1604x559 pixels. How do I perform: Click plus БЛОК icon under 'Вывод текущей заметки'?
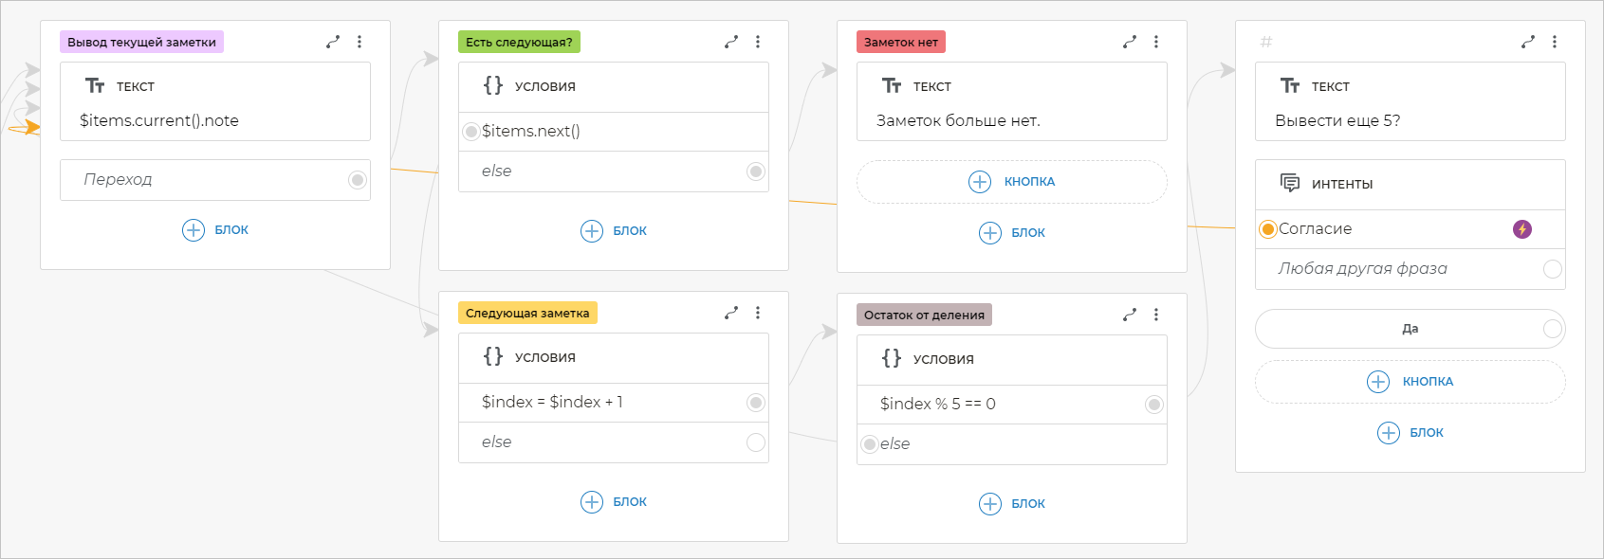(x=194, y=230)
